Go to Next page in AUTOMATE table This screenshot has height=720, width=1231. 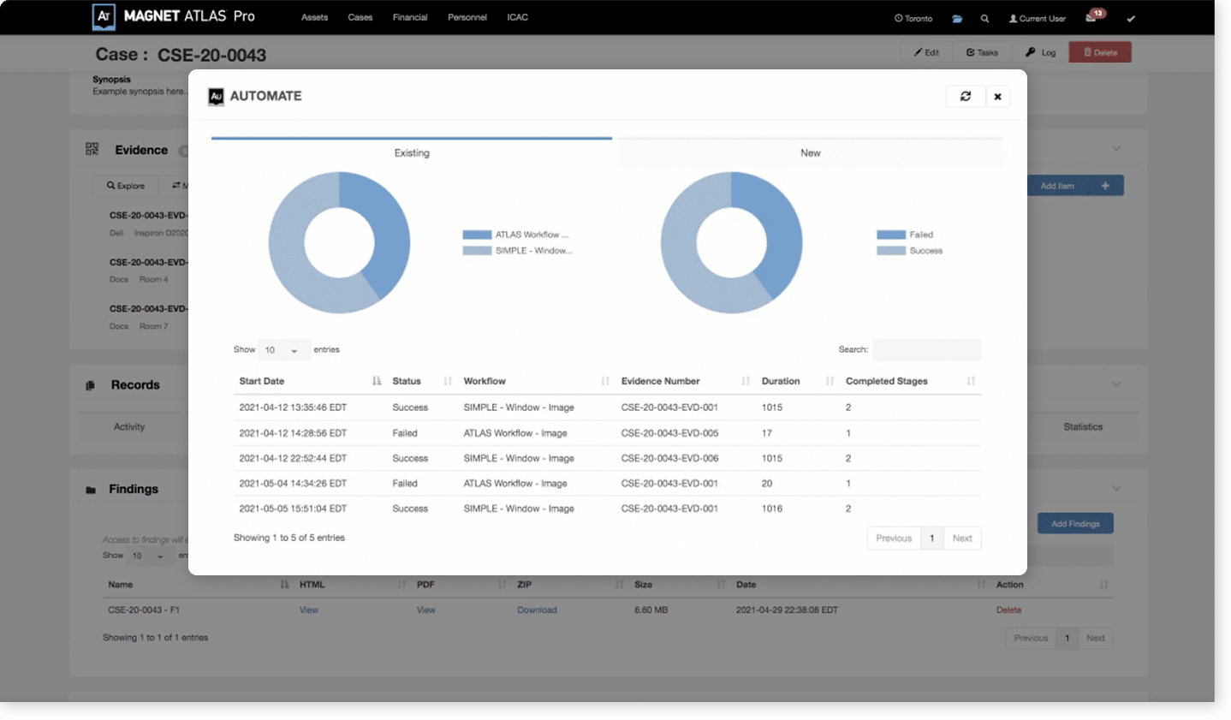(962, 539)
